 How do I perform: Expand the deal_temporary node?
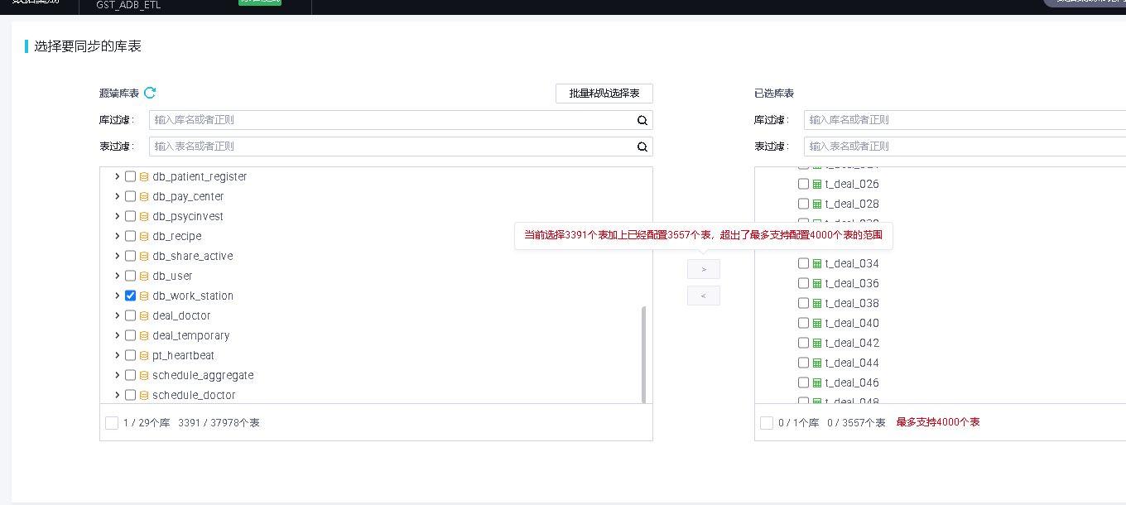(117, 335)
